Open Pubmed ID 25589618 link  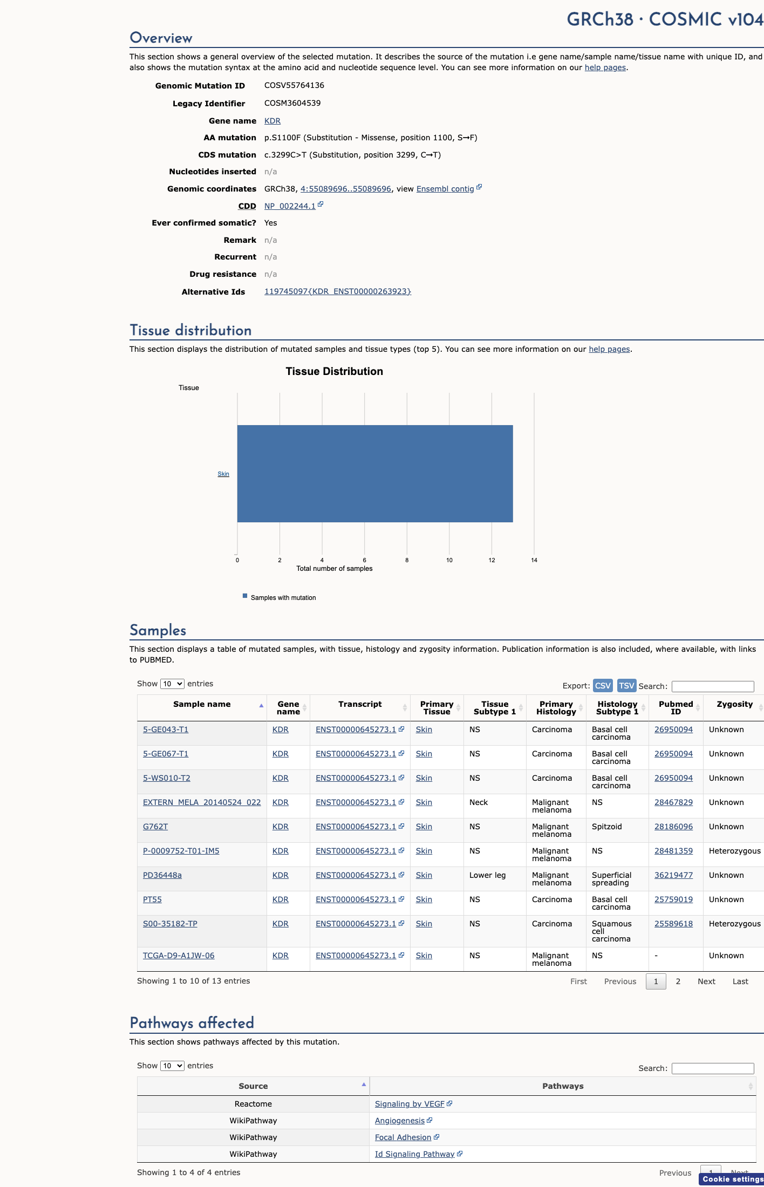(x=673, y=924)
